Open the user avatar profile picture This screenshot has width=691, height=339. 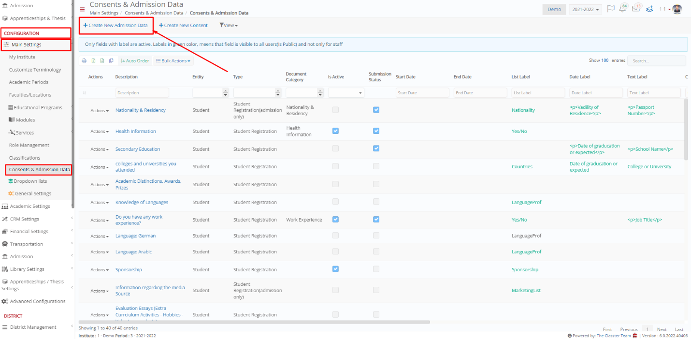coord(677,9)
